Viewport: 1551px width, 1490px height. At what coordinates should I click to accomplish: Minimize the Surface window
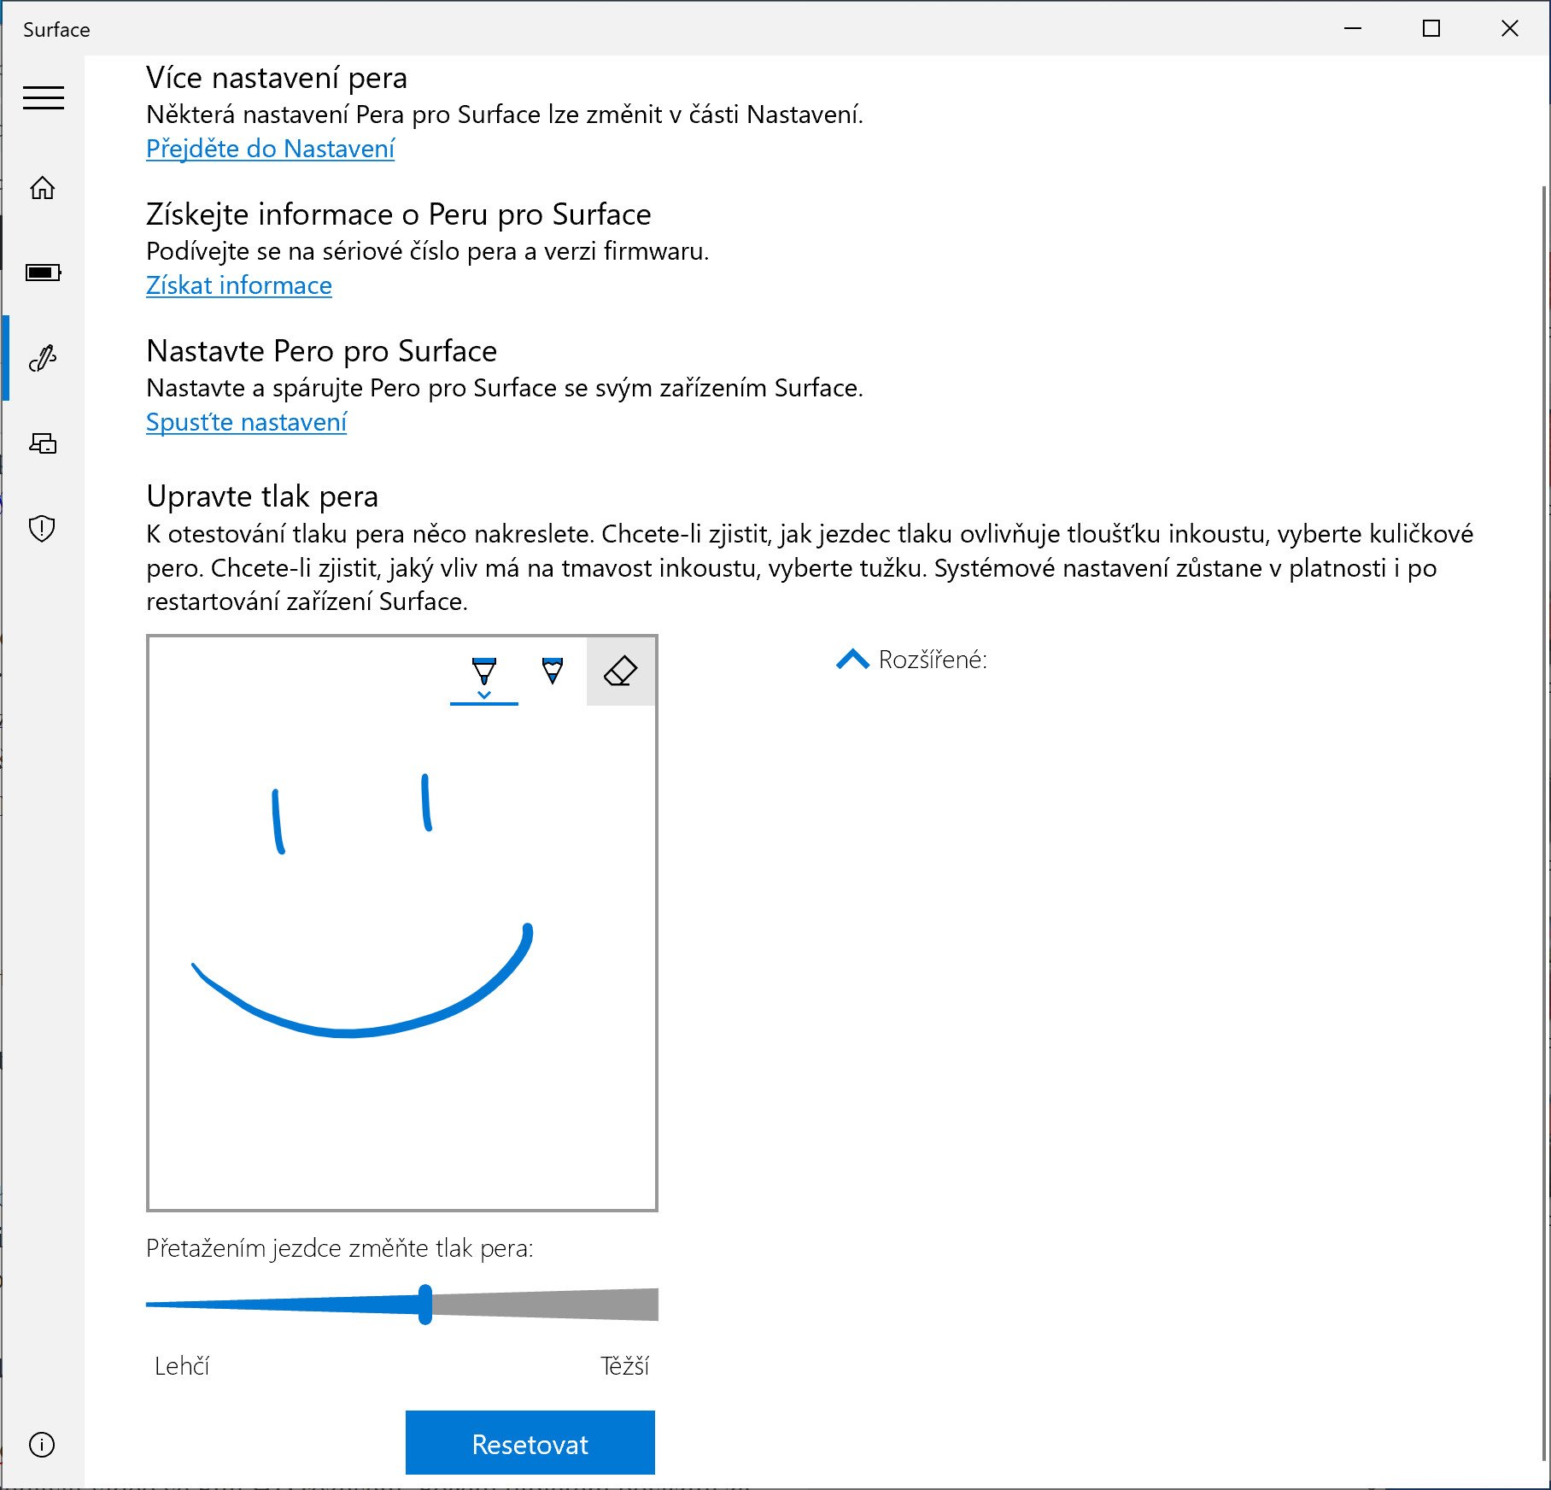(x=1353, y=28)
